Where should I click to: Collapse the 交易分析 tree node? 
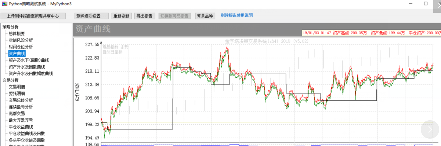[x=10, y=80]
